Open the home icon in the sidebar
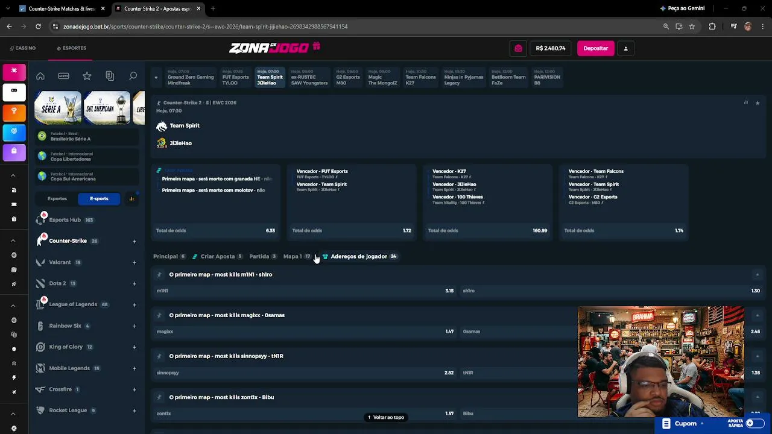 (40, 76)
